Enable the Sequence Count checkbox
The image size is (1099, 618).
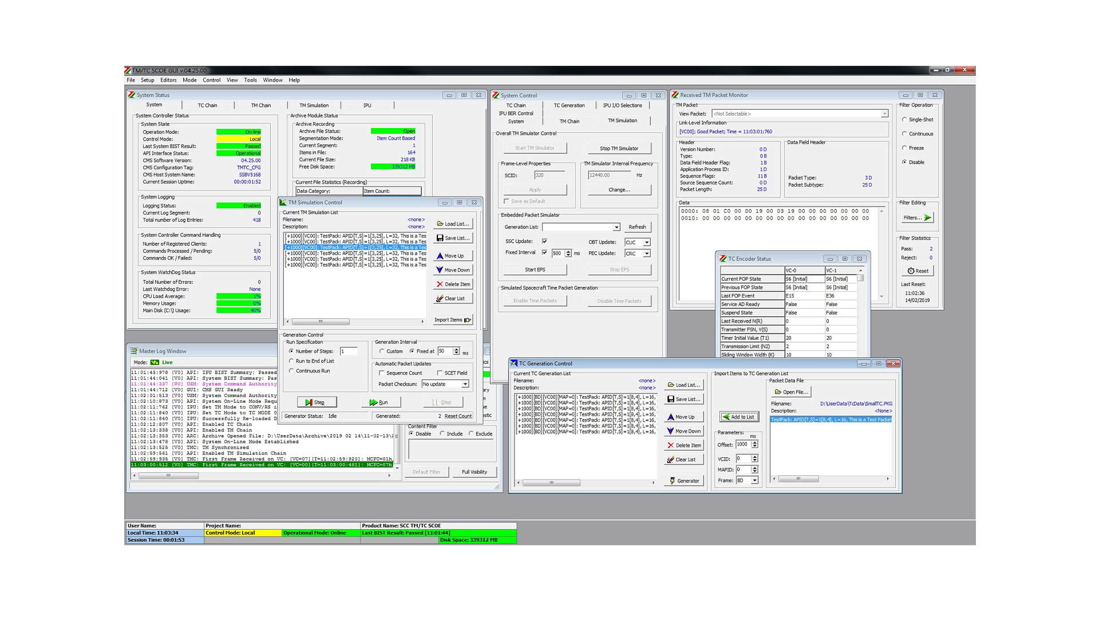(382, 373)
